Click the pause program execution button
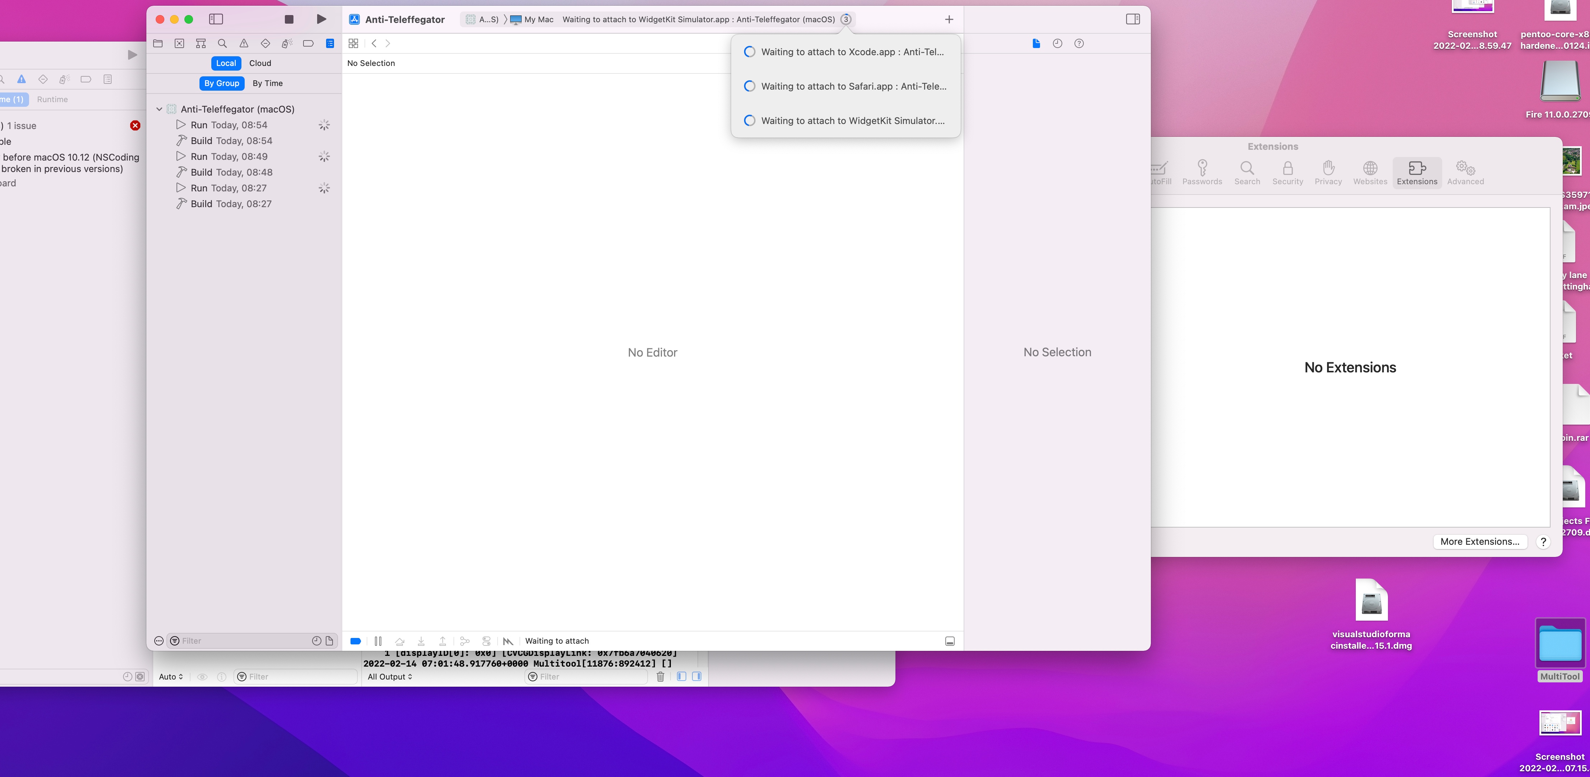The width and height of the screenshot is (1590, 777). click(x=378, y=641)
